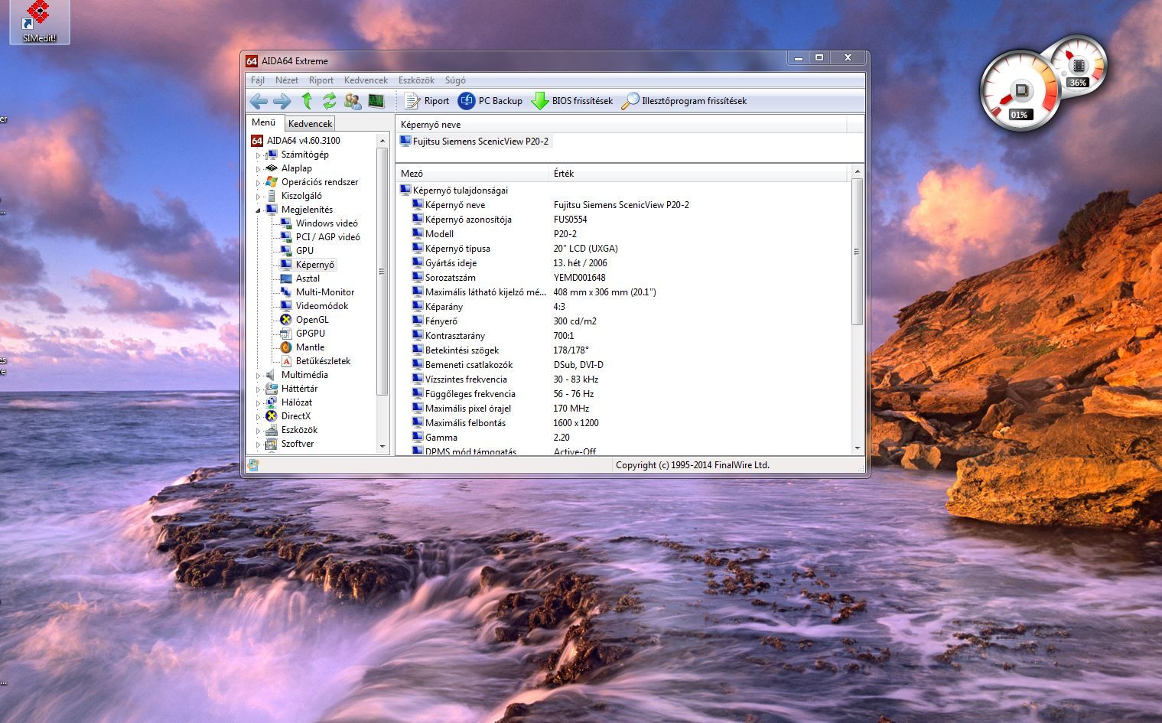Expand the Multimédia tree node

pyautogui.click(x=258, y=376)
